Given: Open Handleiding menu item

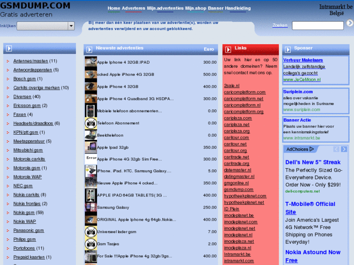Looking at the screenshot, I should click(x=238, y=8).
